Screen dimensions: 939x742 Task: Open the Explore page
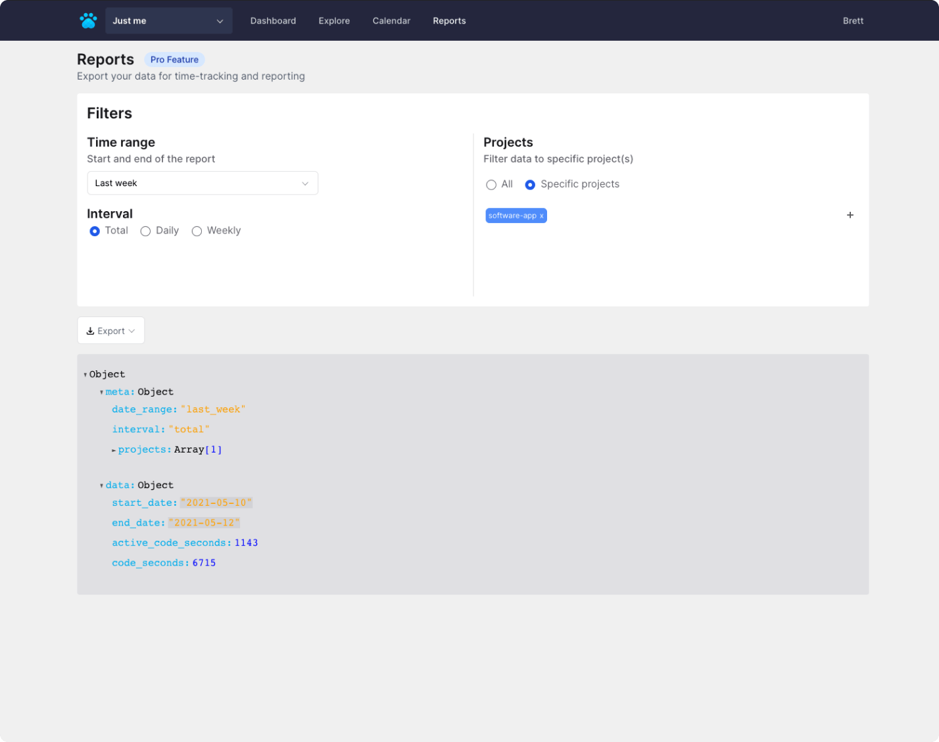(x=333, y=20)
